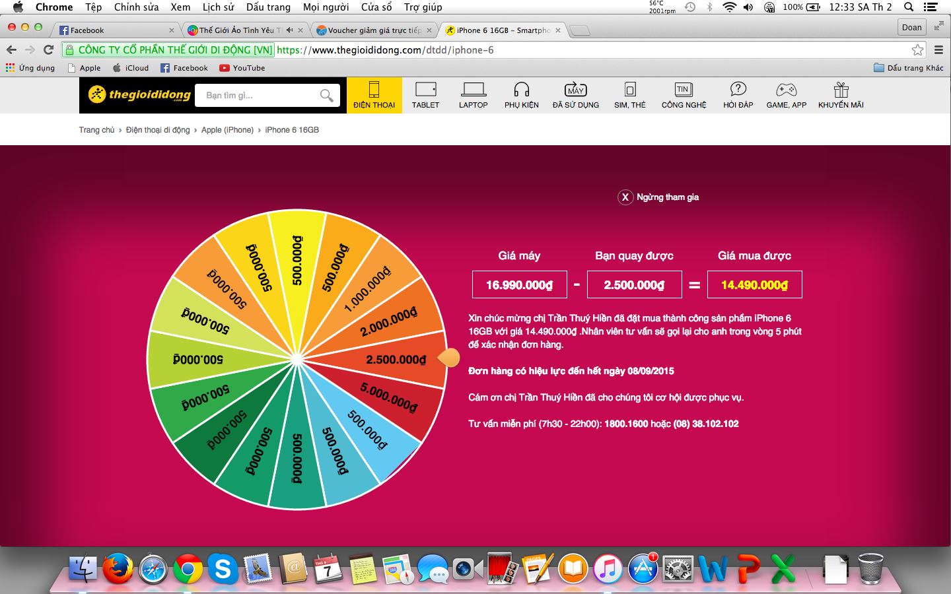The width and height of the screenshot is (951, 594).
Task: Go to Apple (iPhone) breadcrumb
Action: tap(227, 130)
